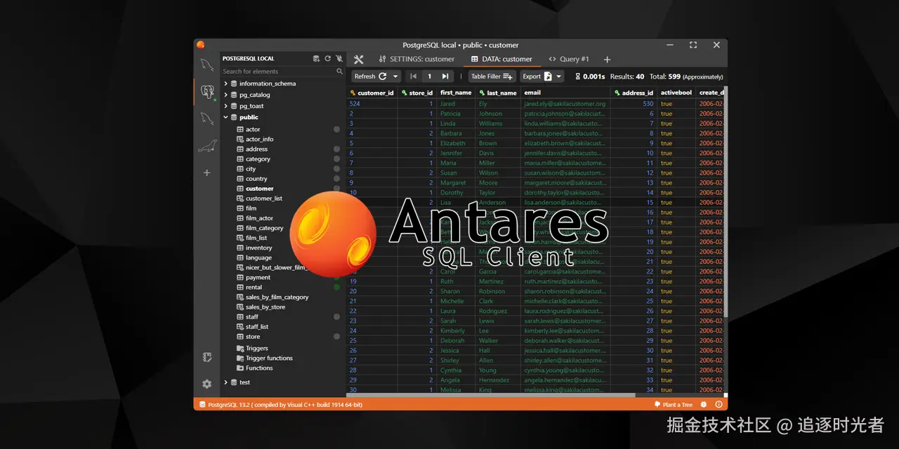Open the address table in explorer
Viewport: 899px width, 449px height.
[x=256, y=149]
